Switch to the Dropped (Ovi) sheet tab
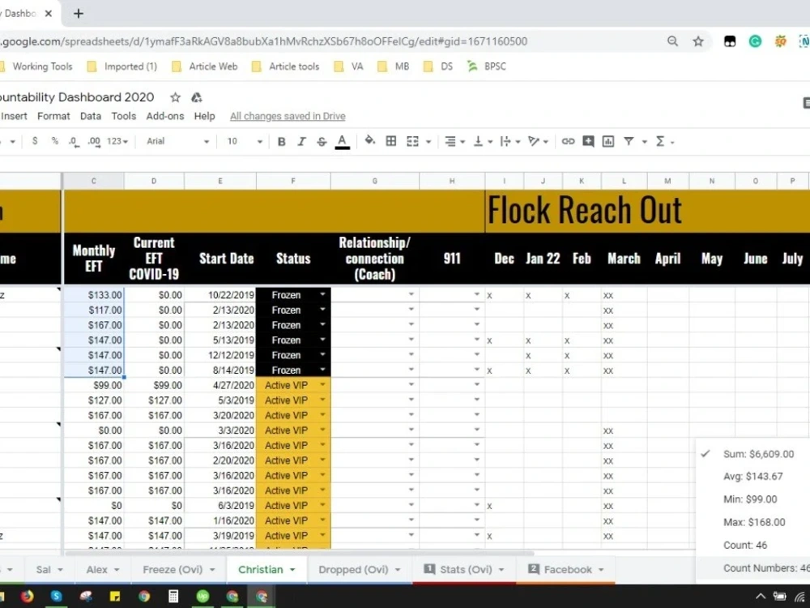 point(353,570)
